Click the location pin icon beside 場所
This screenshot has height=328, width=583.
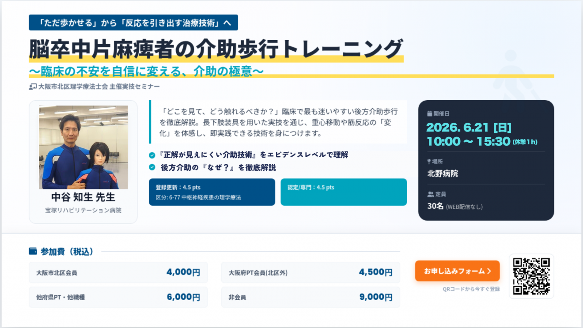[429, 162]
